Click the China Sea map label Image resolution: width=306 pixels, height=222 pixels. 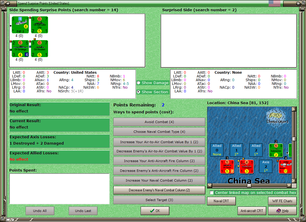[x=249, y=181]
